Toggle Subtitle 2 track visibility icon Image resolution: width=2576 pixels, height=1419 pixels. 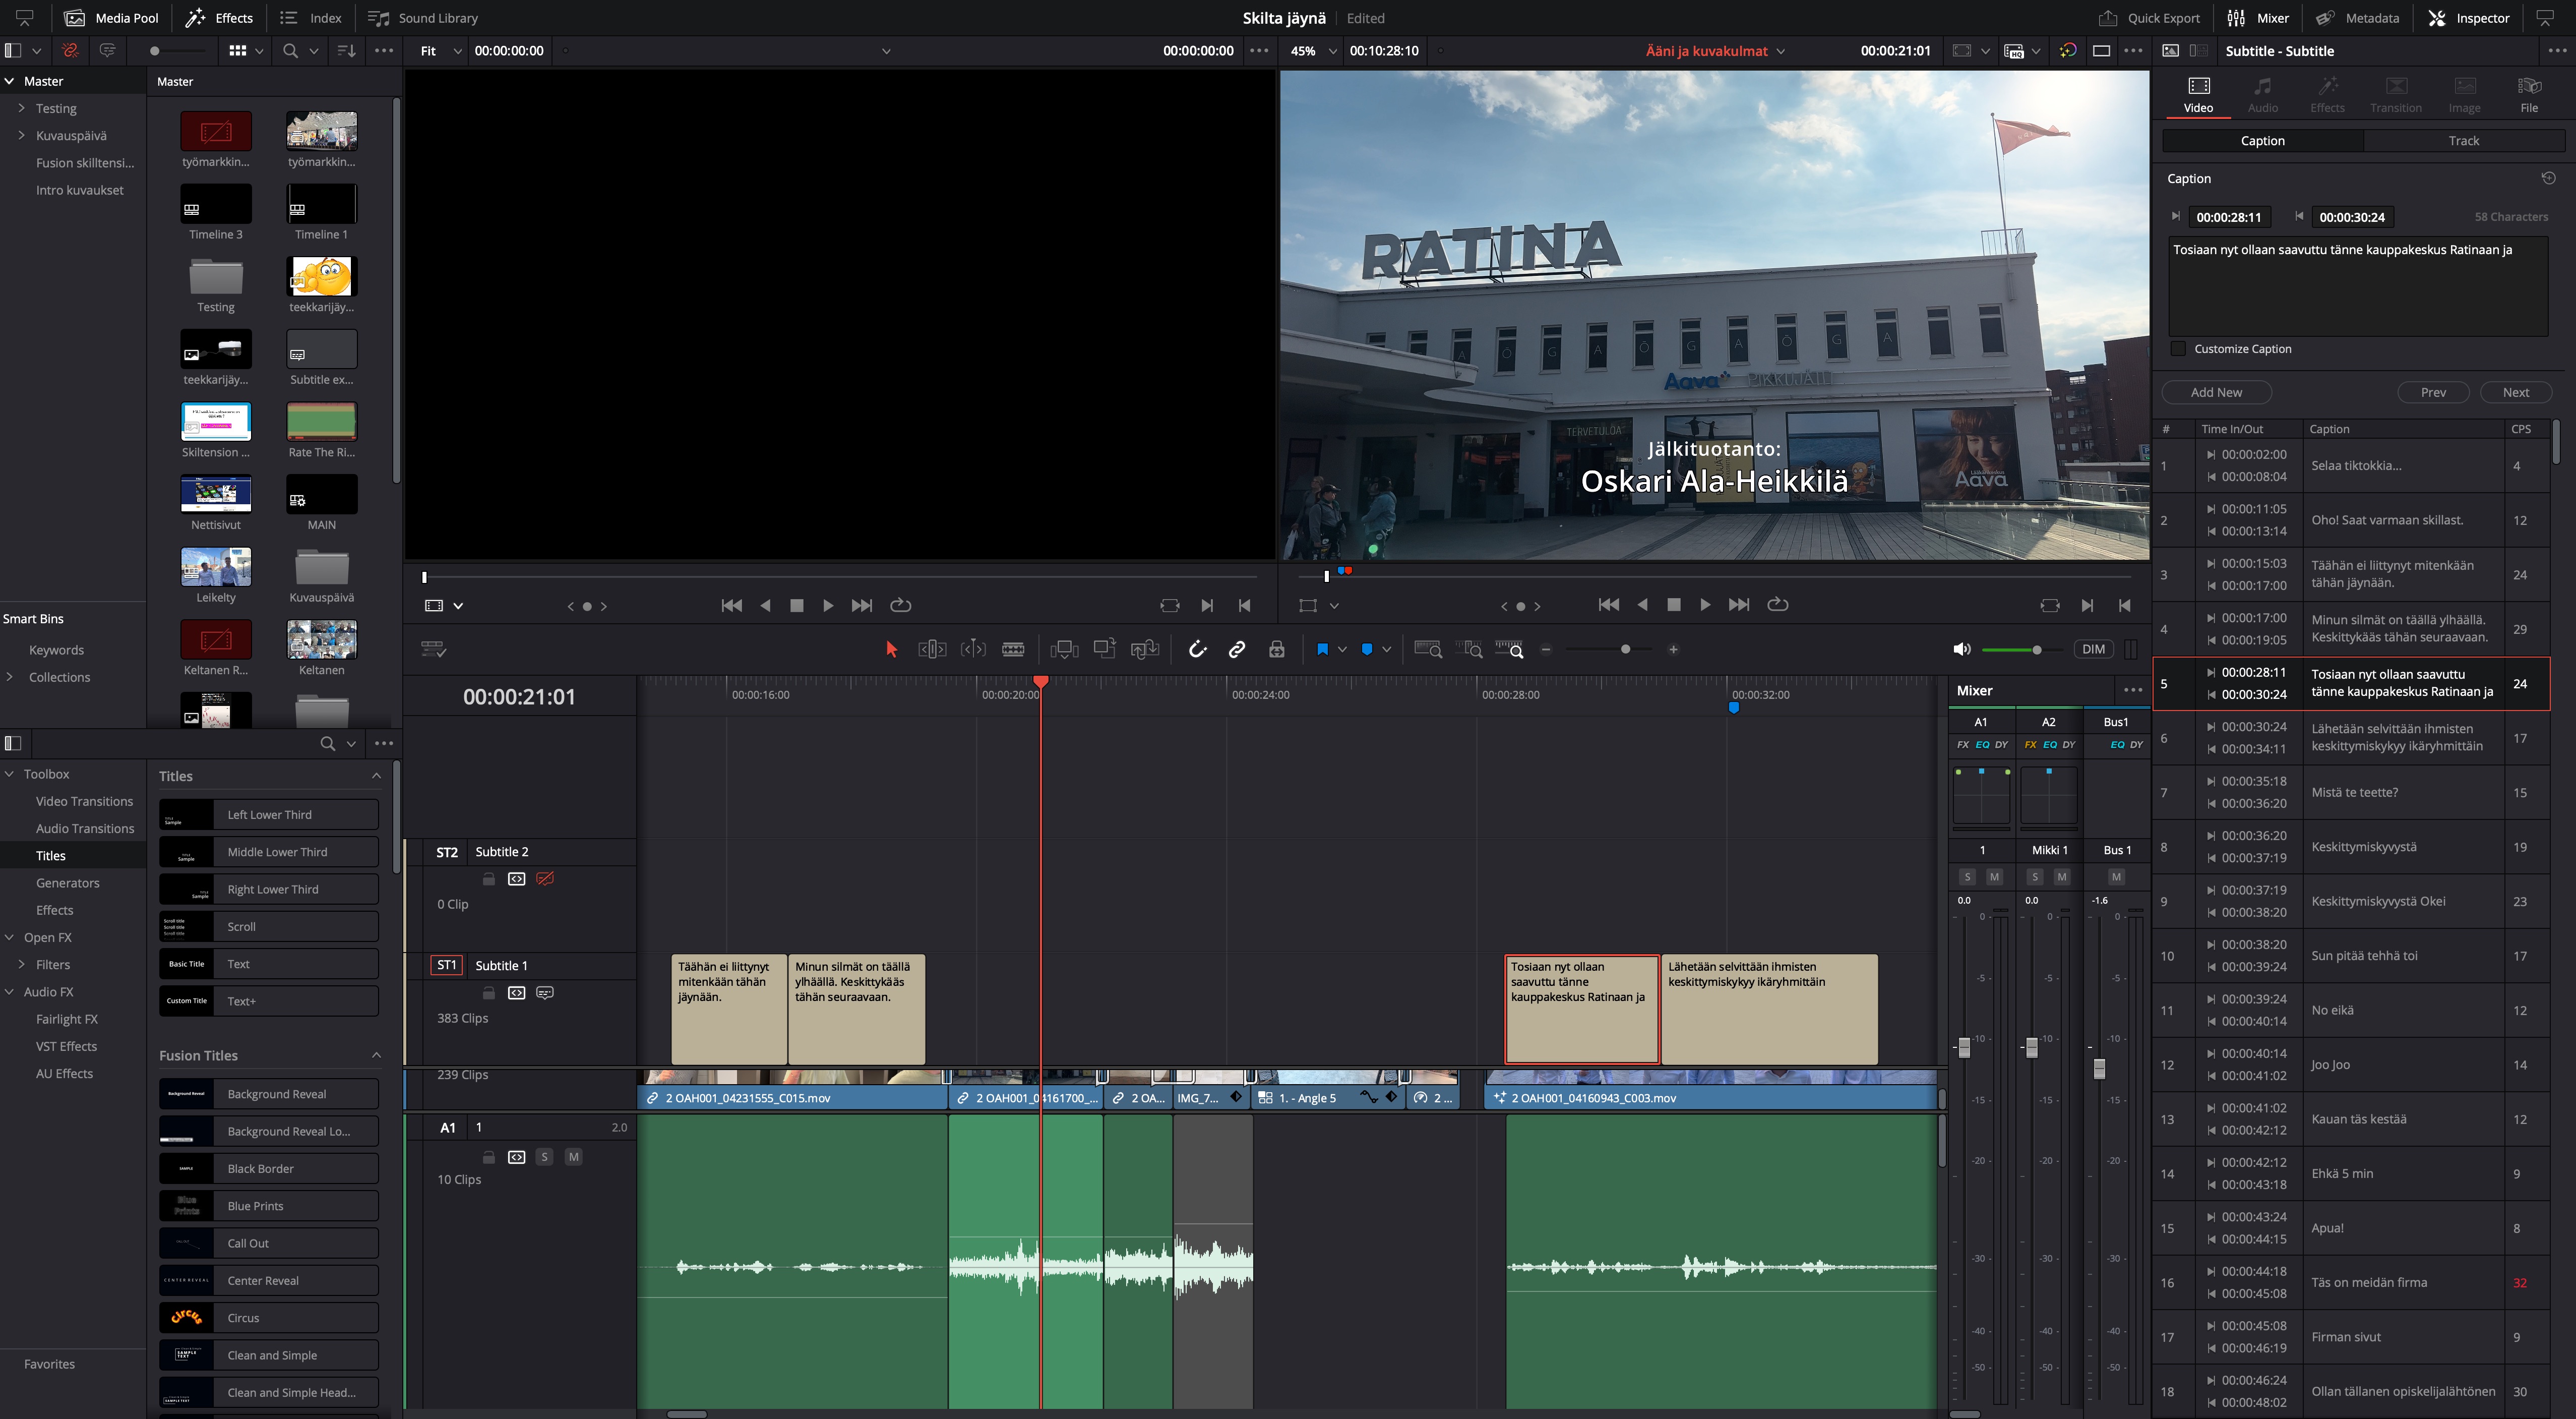544,879
